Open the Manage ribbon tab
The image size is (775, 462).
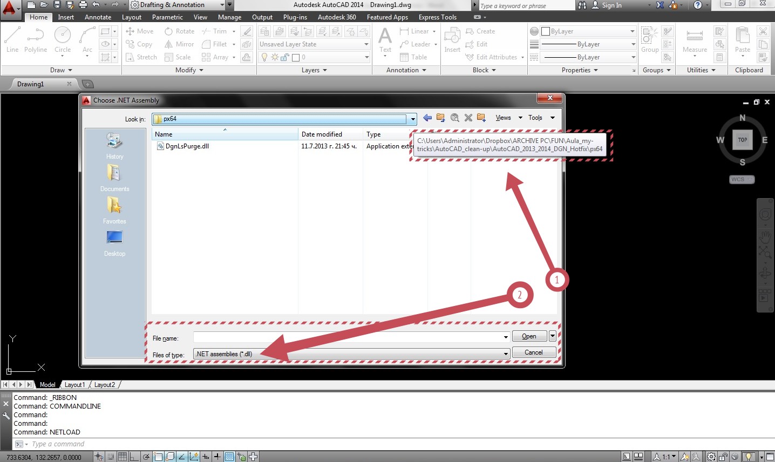click(x=229, y=17)
